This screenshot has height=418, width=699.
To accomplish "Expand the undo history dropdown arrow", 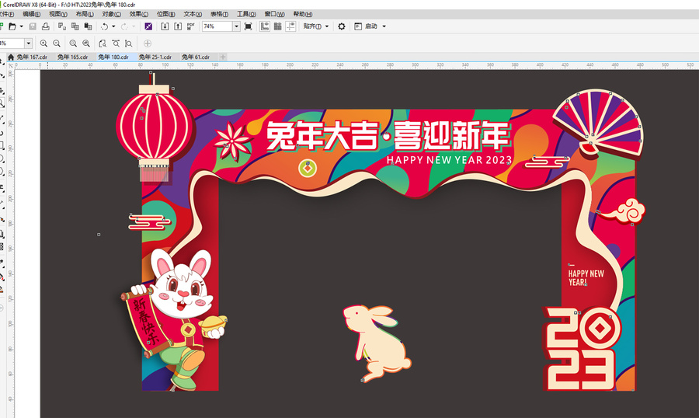I will [113, 26].
